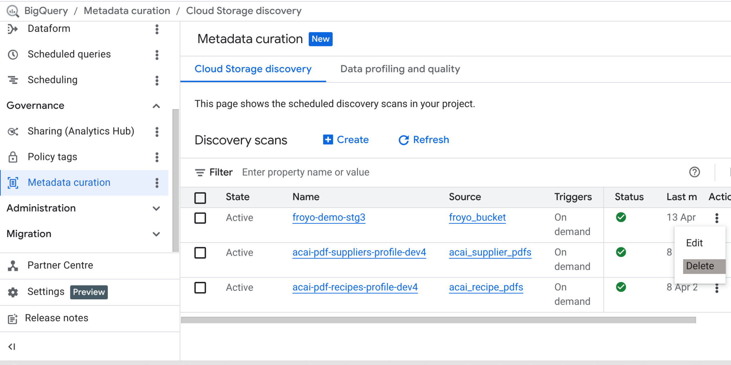Click the Policy tags lock icon

point(13,157)
